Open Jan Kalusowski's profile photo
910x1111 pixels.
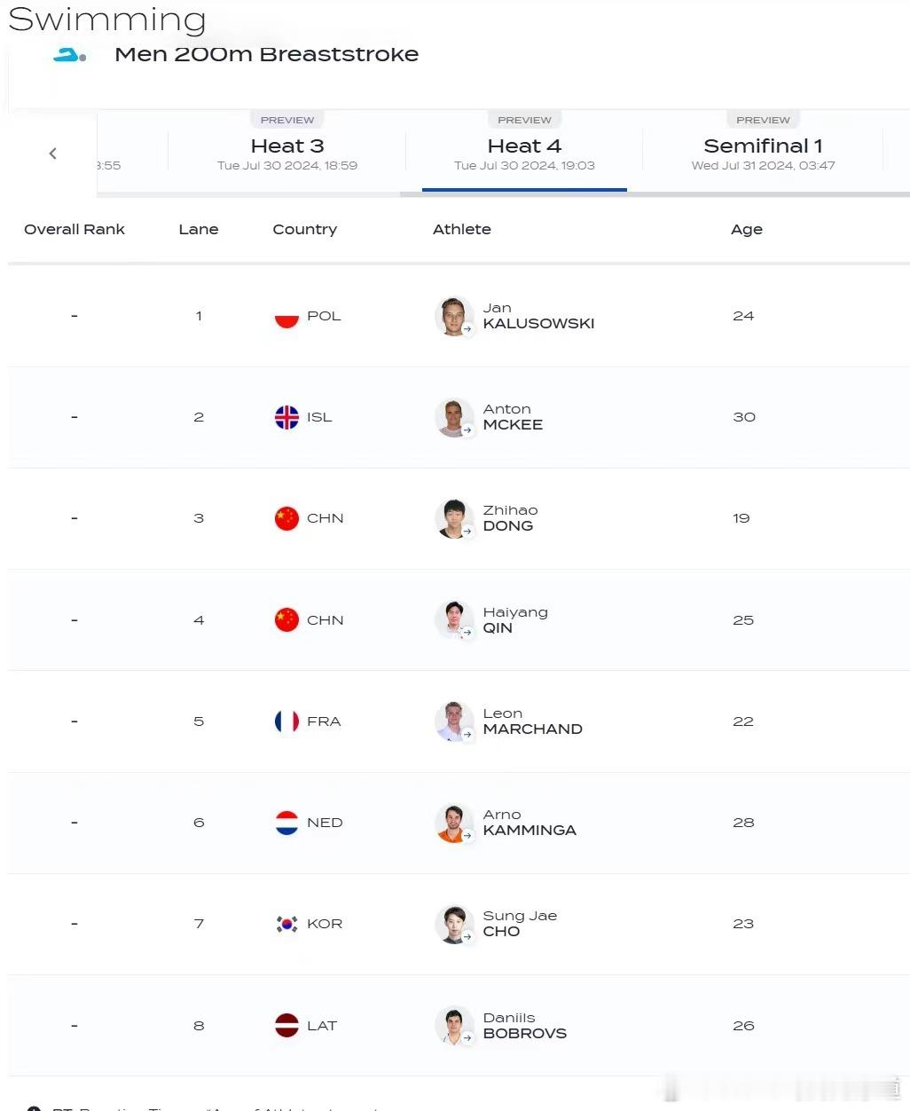pos(454,317)
